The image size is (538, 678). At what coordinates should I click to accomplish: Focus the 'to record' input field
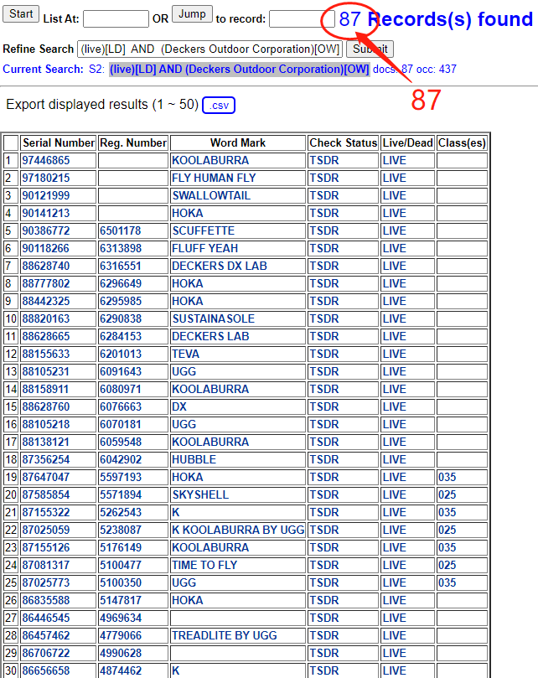tap(302, 19)
